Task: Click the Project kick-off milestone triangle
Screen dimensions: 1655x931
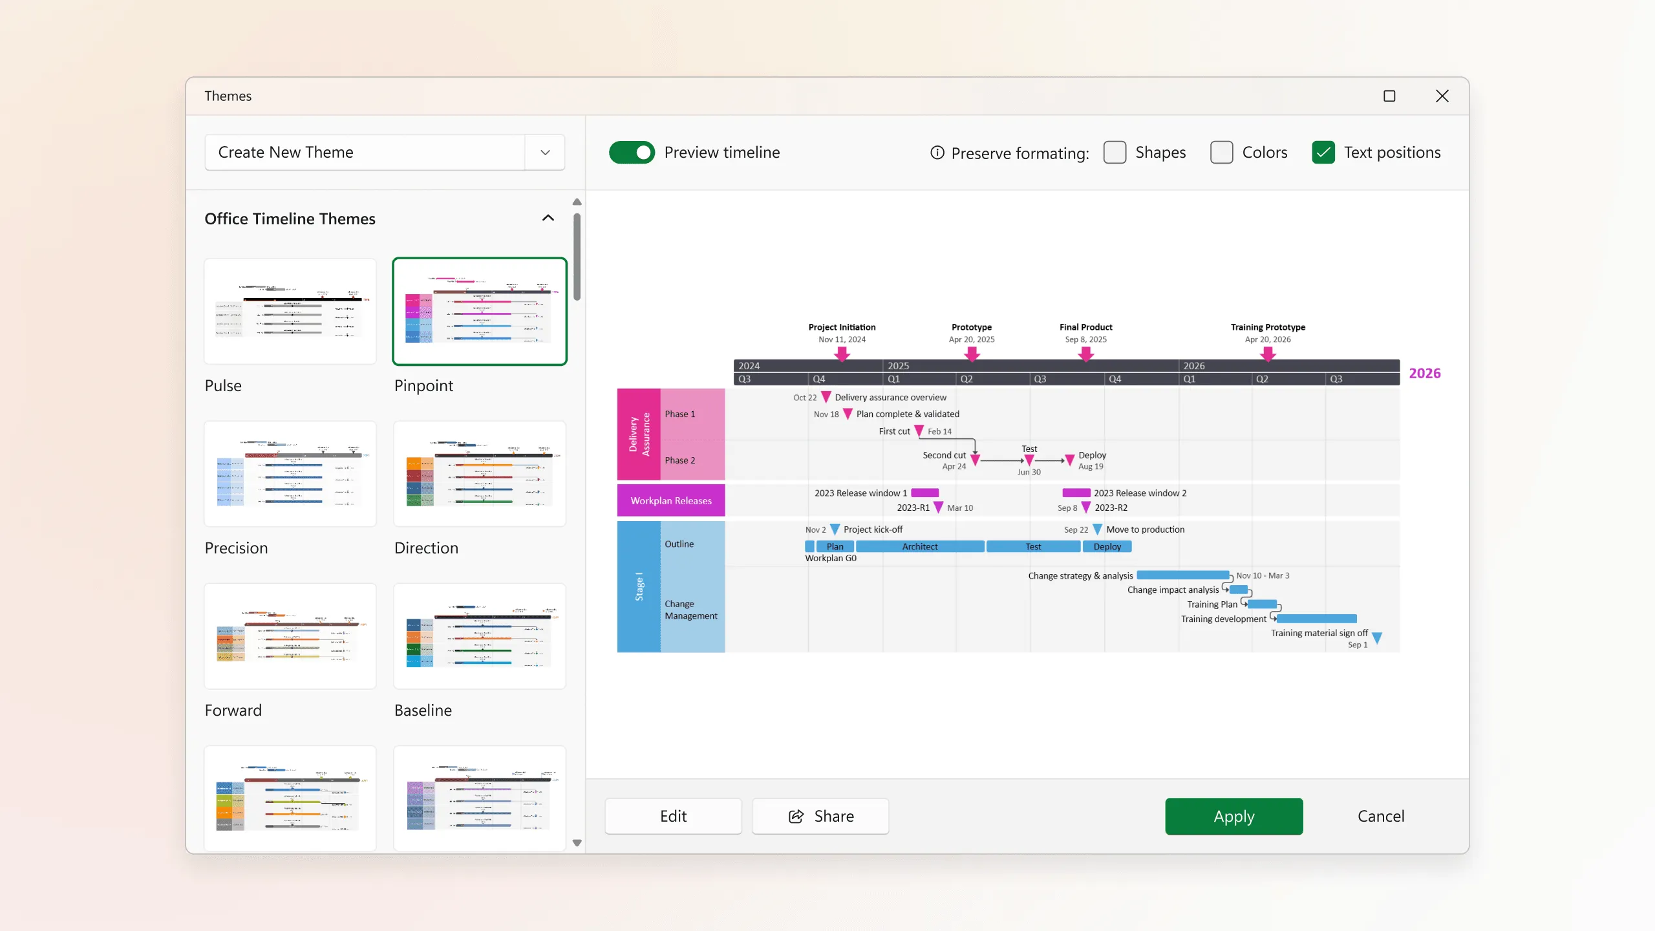Action: tap(835, 530)
